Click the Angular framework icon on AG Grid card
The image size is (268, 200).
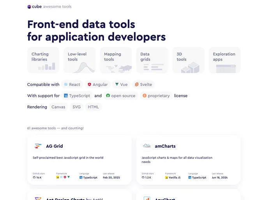click(65, 177)
